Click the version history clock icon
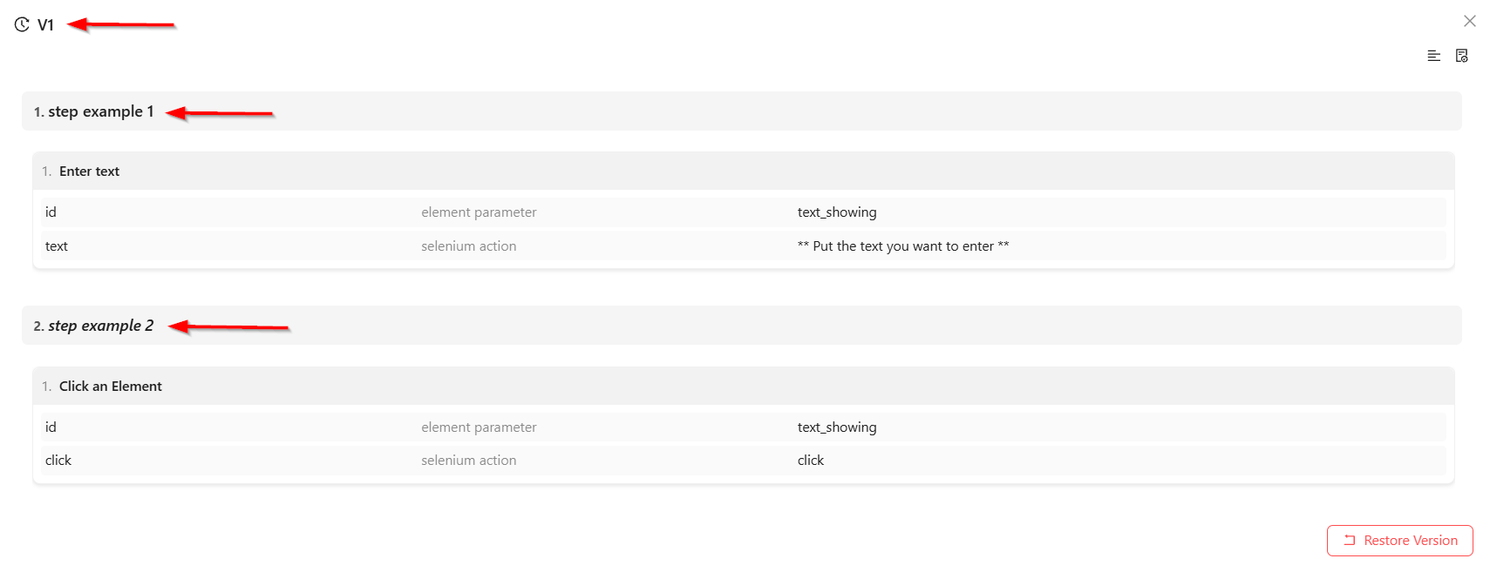The width and height of the screenshot is (1490, 572). (22, 25)
